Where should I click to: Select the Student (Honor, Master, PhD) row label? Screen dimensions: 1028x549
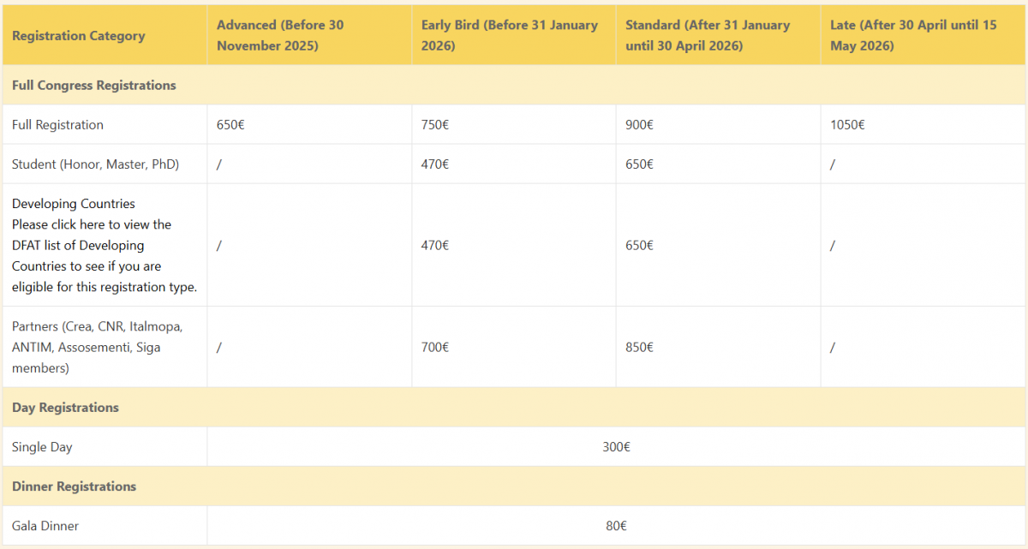pyautogui.click(x=95, y=164)
